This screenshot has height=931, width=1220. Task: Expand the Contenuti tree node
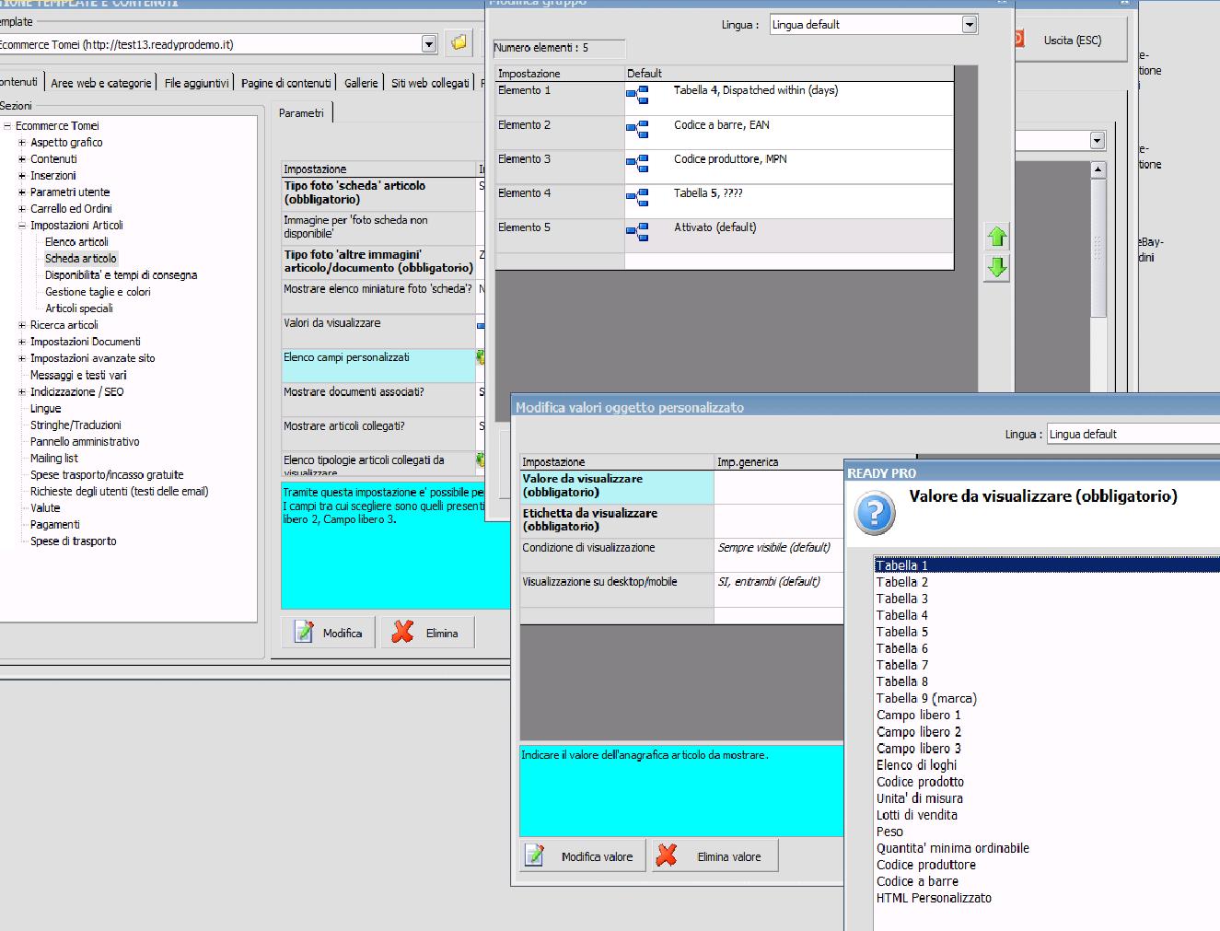click(x=22, y=159)
